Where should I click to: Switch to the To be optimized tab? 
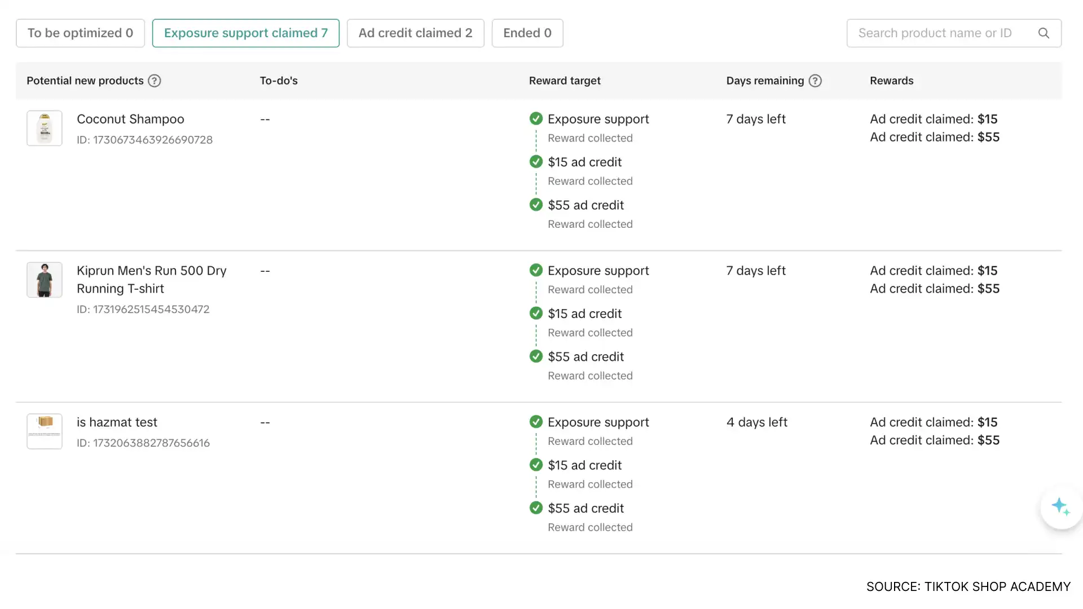pyautogui.click(x=80, y=33)
